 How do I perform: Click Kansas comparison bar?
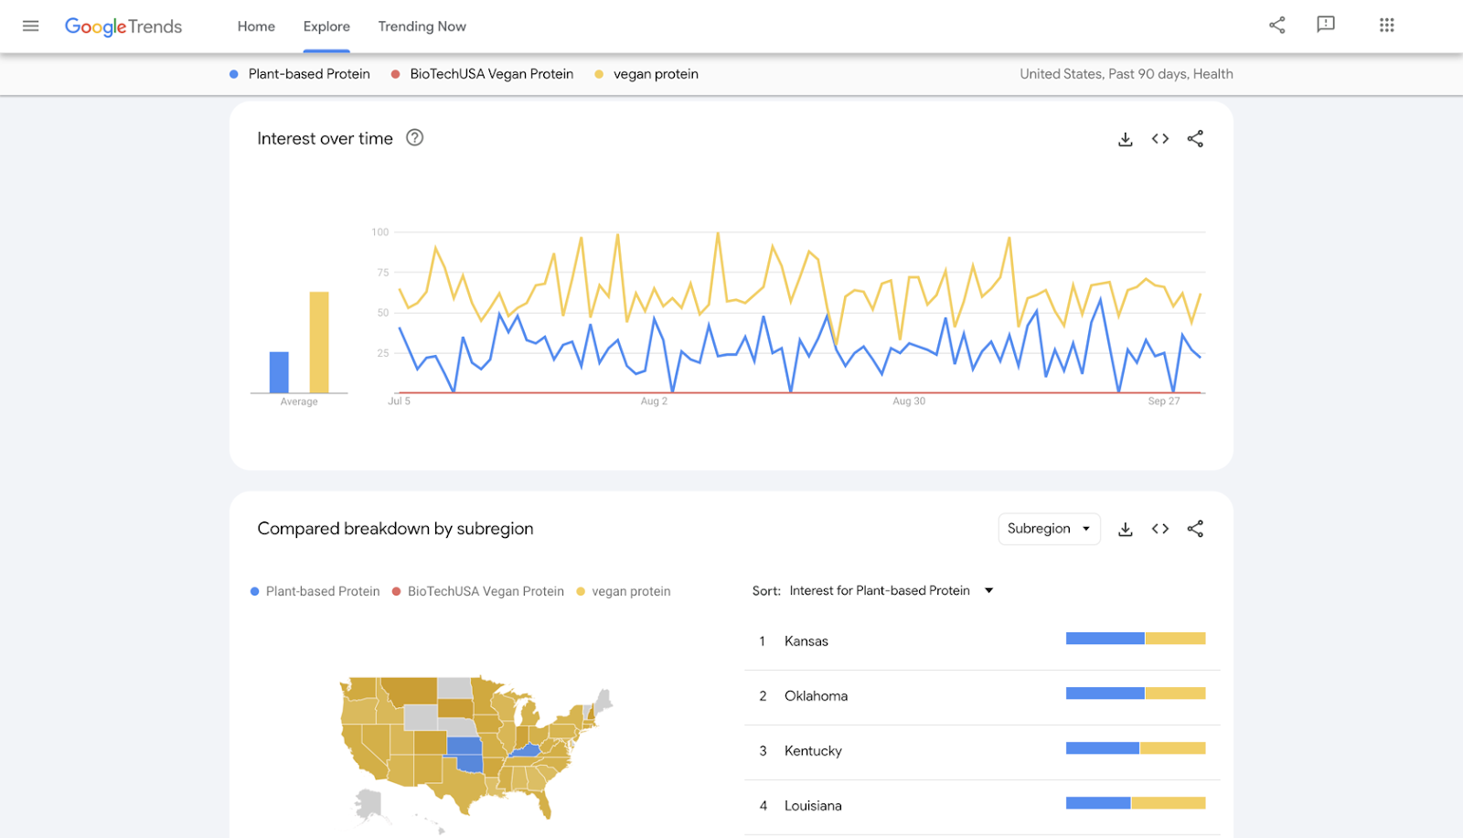(x=1136, y=639)
